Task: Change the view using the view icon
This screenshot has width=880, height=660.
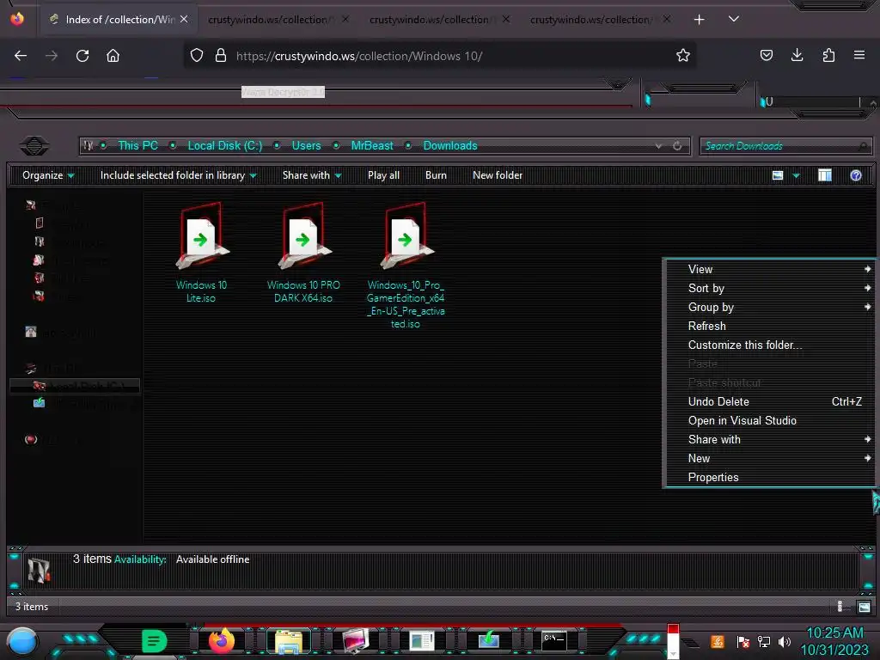Action: 777,175
